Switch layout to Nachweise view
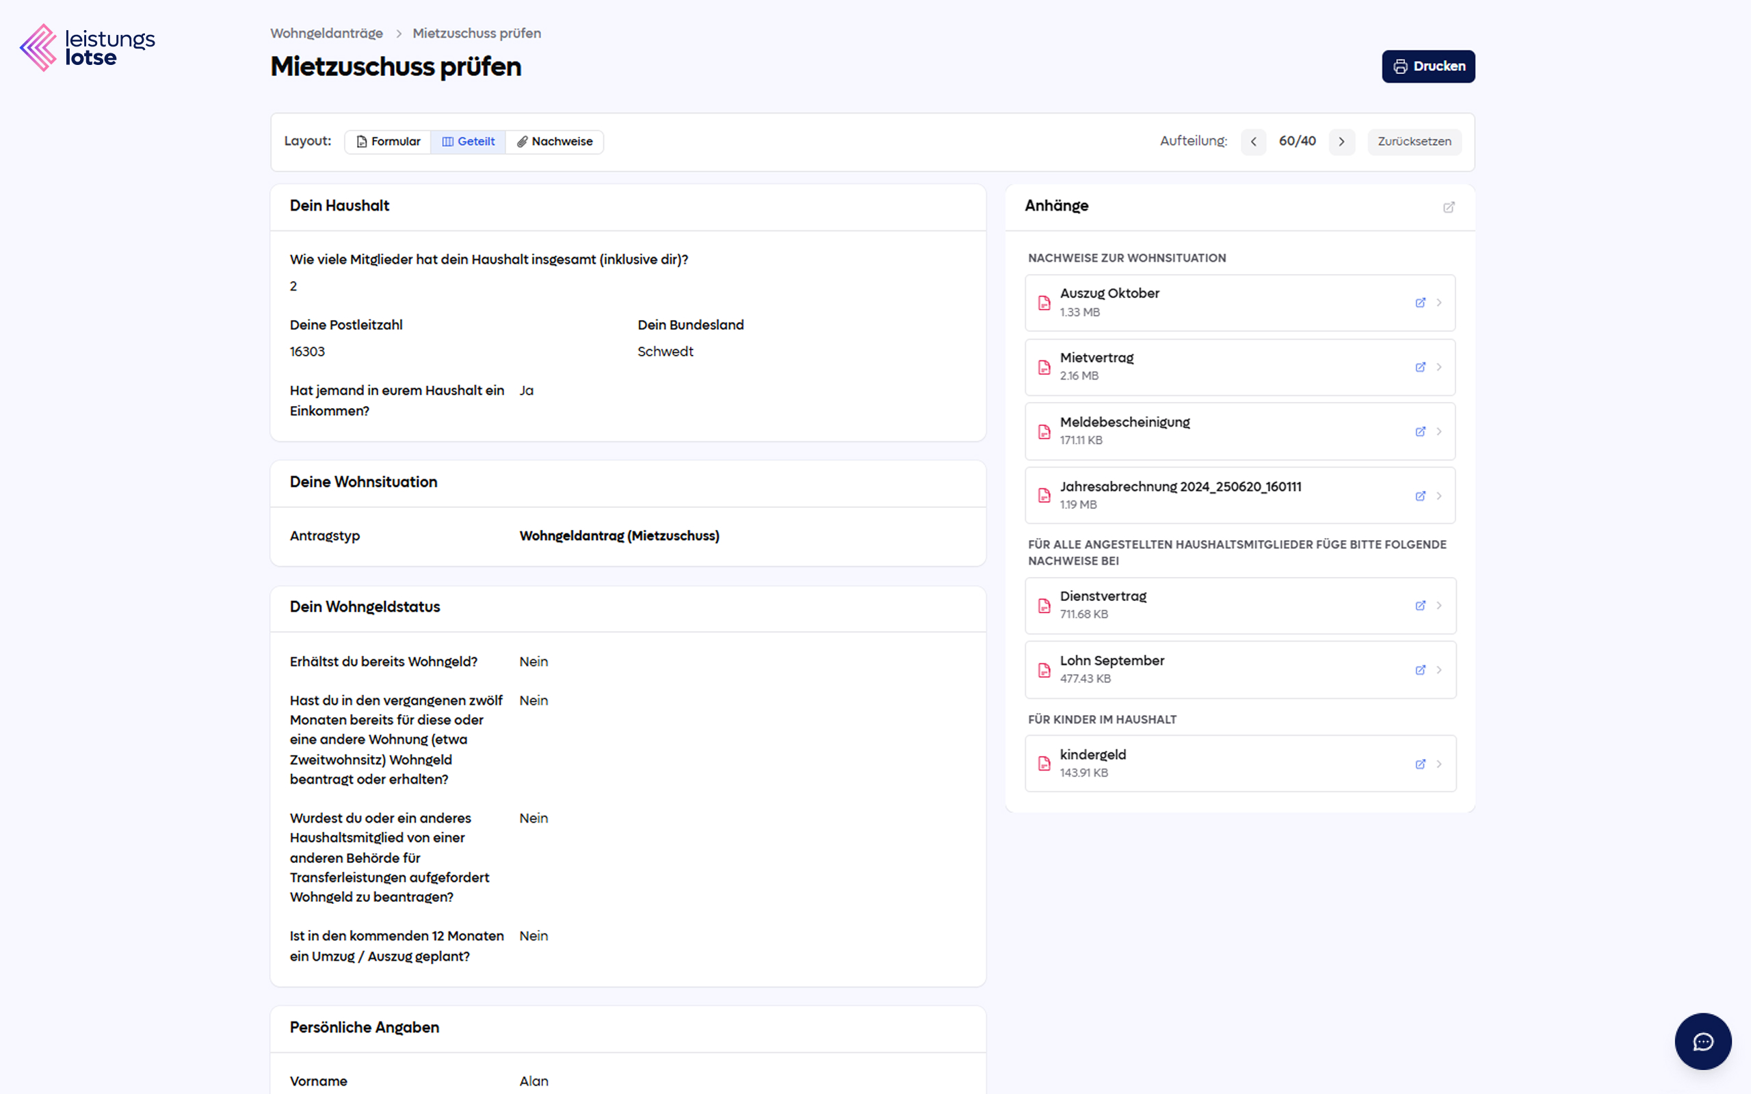The width and height of the screenshot is (1751, 1094). pos(554,142)
